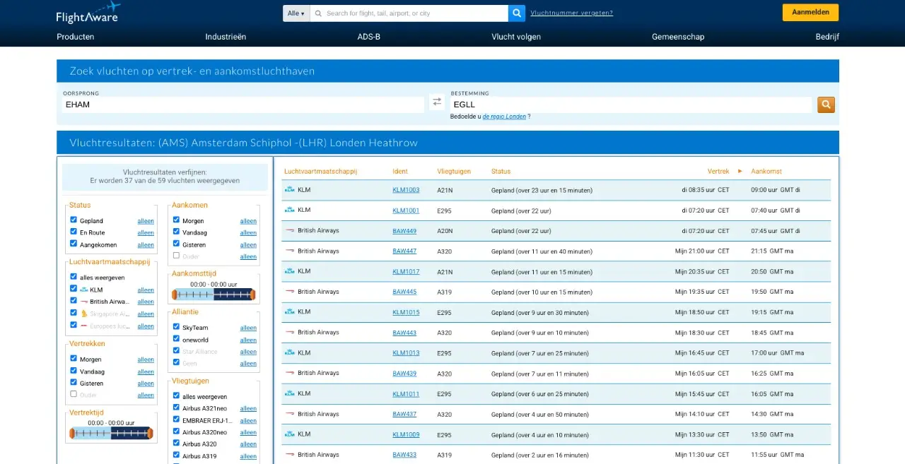Sort by Vliegtuigen column header

(452, 171)
